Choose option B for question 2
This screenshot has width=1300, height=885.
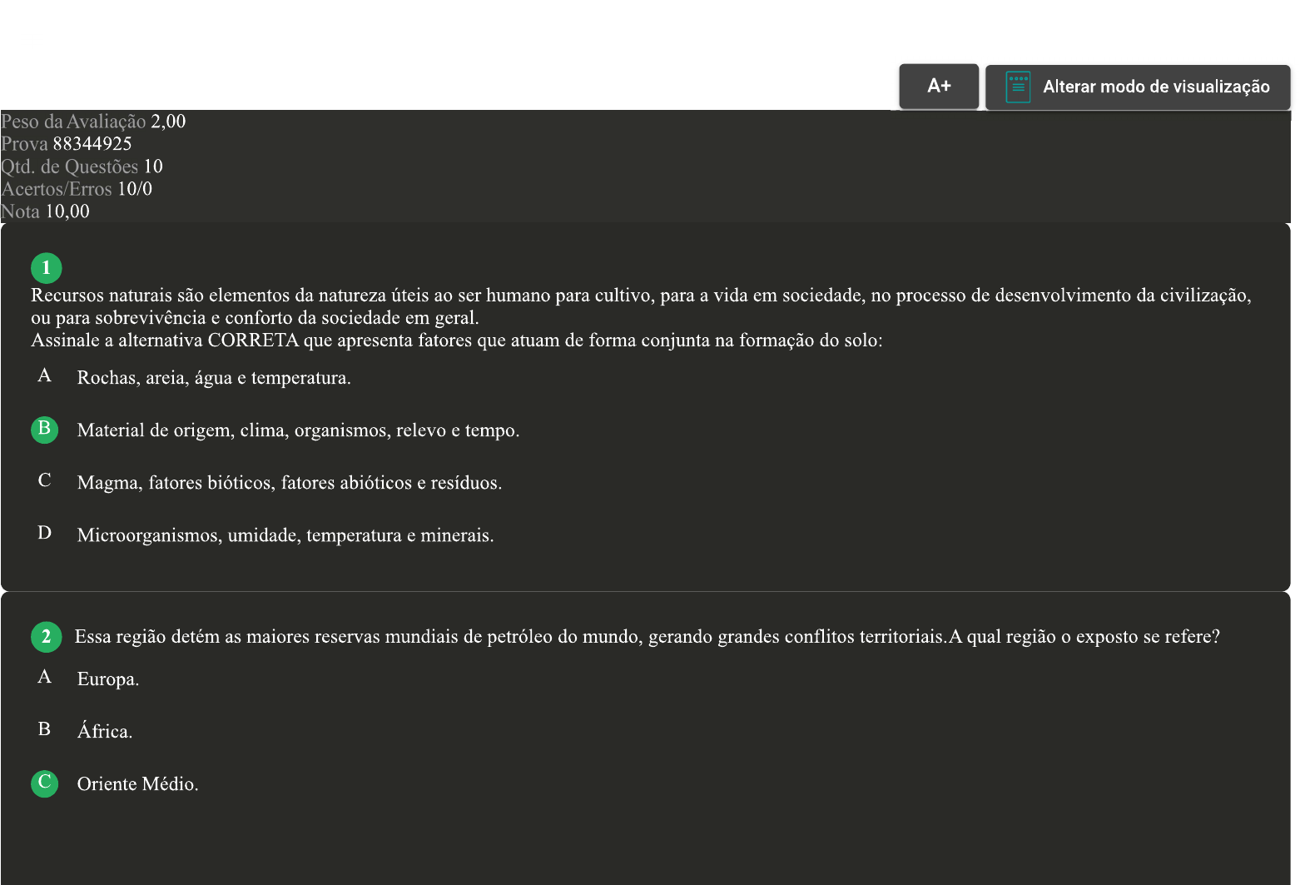[45, 730]
